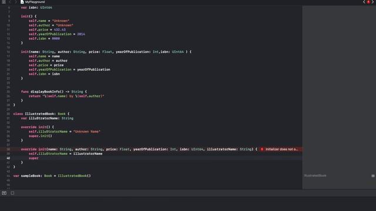Click 'var sampleBook: Book = IllustratedBook()' line

(x=52, y=176)
